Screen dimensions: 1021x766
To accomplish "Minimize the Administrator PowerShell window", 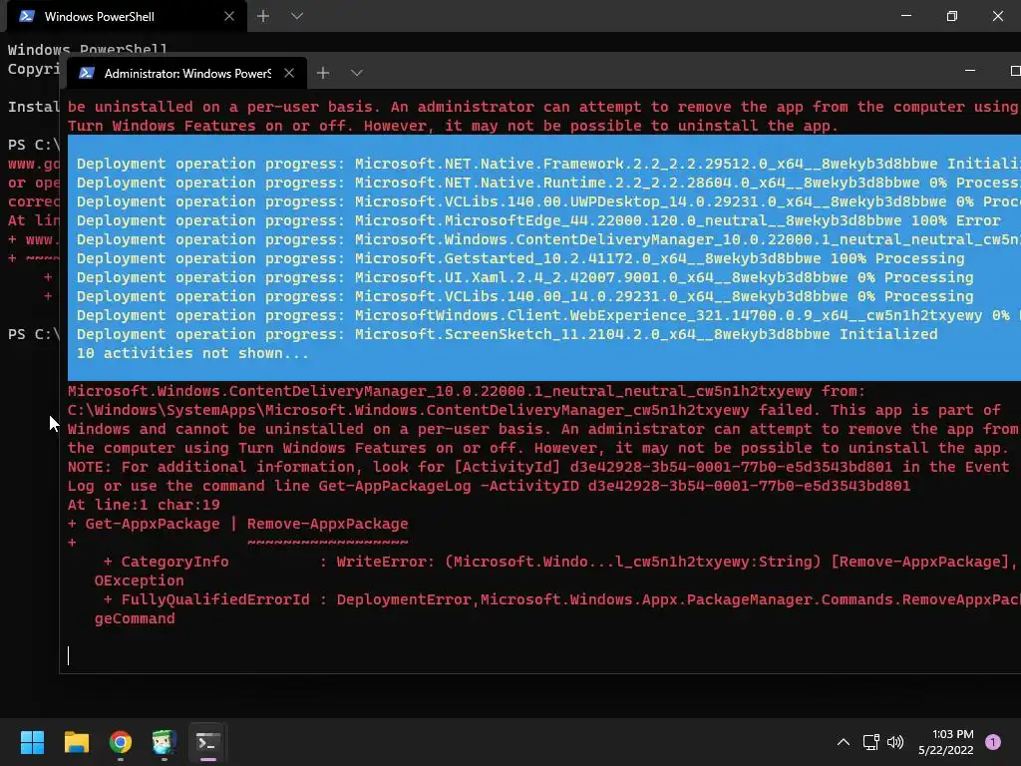I will pyautogui.click(x=970, y=71).
